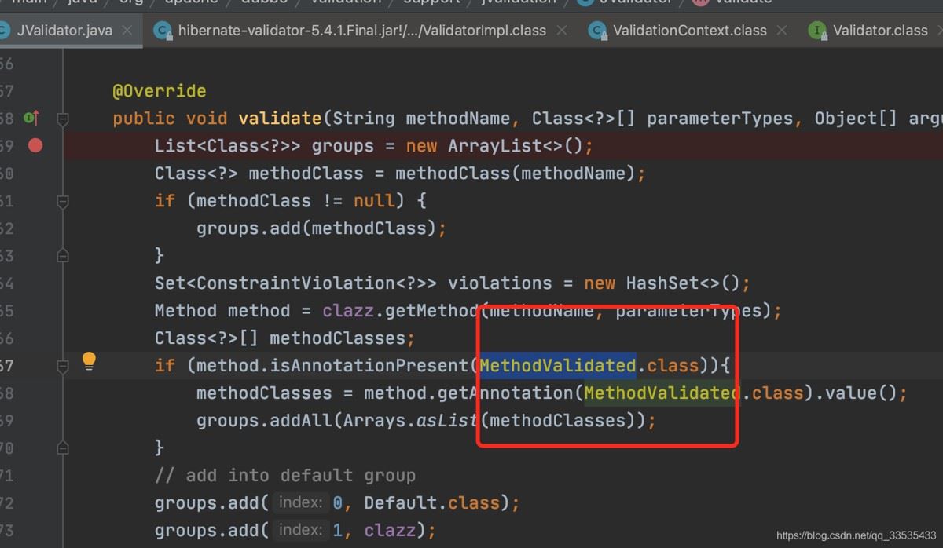Click the Validator.class interface icon
943x548 pixels.
pos(817,31)
